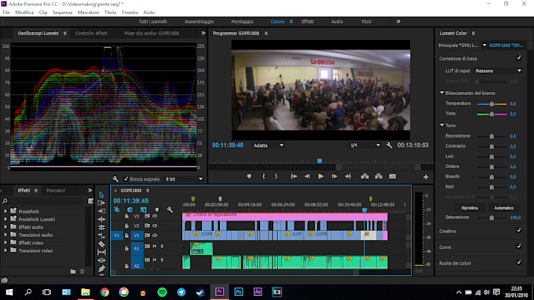
Task: Select the Track Select Forward tool
Action: tap(101, 203)
